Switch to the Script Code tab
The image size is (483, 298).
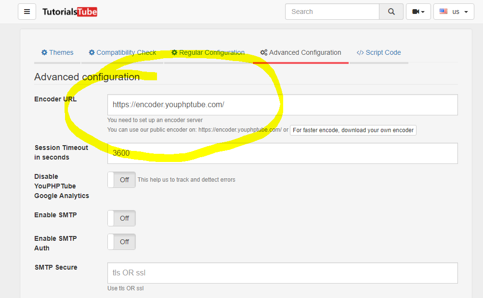379,52
